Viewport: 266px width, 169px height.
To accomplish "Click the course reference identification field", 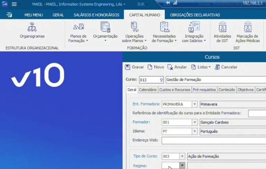I will [257, 113].
